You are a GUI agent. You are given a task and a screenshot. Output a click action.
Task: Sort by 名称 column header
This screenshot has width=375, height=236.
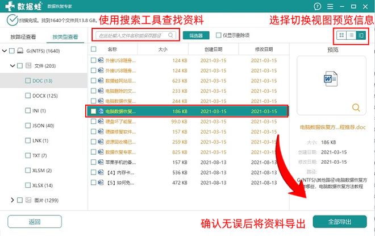pos(113,49)
